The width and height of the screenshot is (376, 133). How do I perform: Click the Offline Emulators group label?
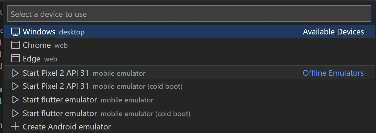pos(333,73)
